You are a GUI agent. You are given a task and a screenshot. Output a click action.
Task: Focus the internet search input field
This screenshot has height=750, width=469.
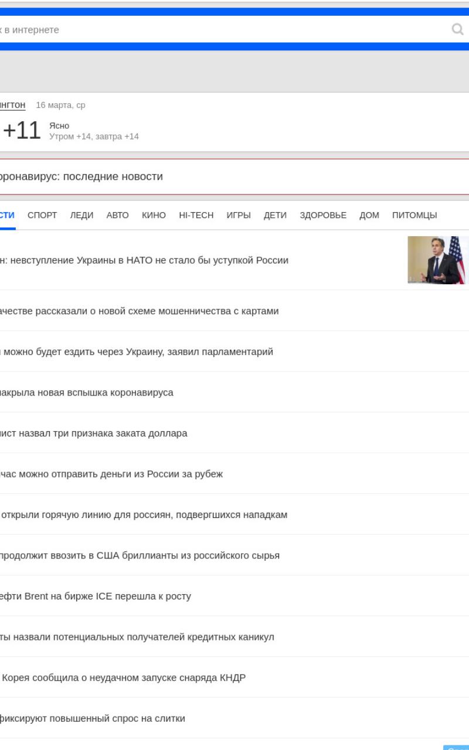click(x=223, y=29)
